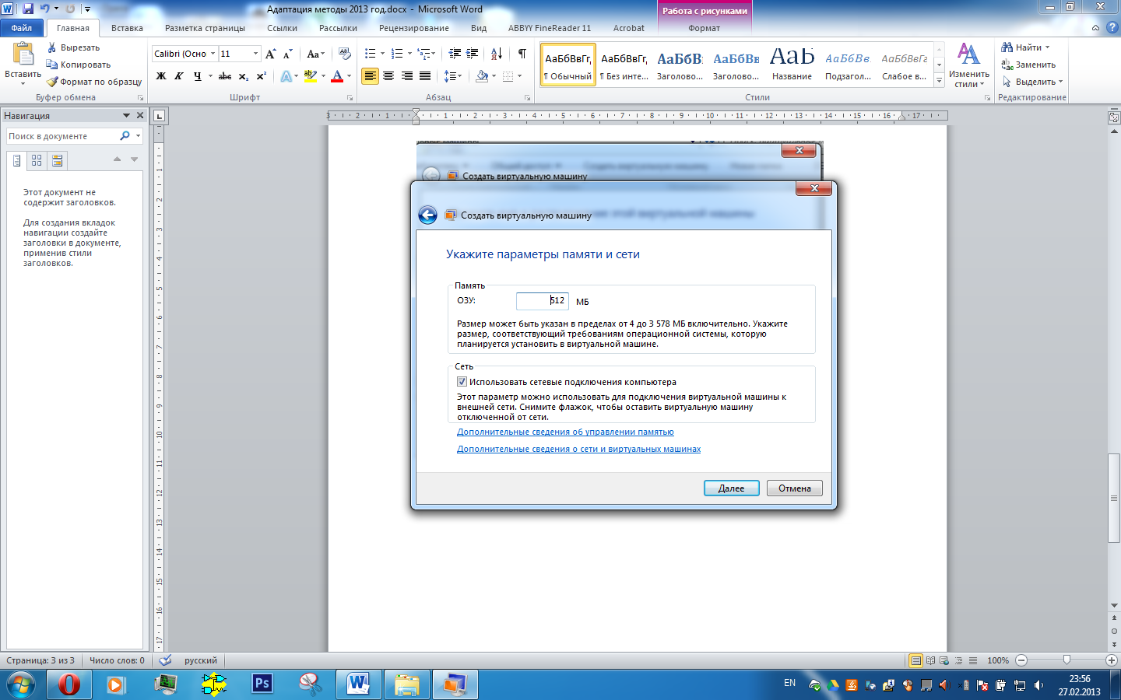1121x700 pixels.
Task: Apply subscript formatting
Action: click(x=244, y=76)
